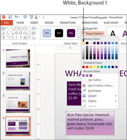Undo the last action

point(16,17)
